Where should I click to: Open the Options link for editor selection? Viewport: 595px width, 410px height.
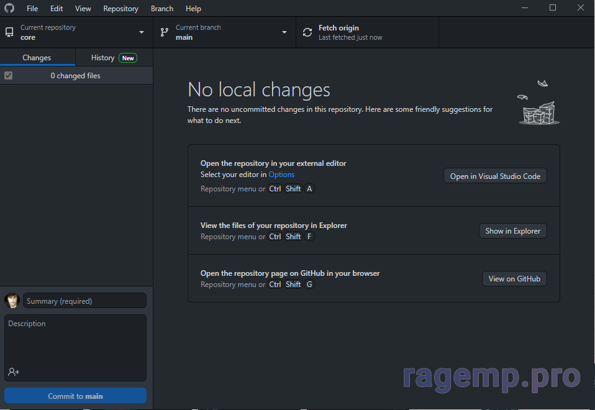tap(281, 174)
